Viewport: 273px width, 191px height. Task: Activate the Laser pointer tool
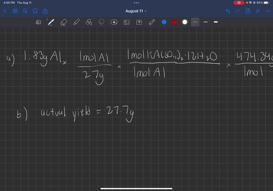[x=152, y=22]
